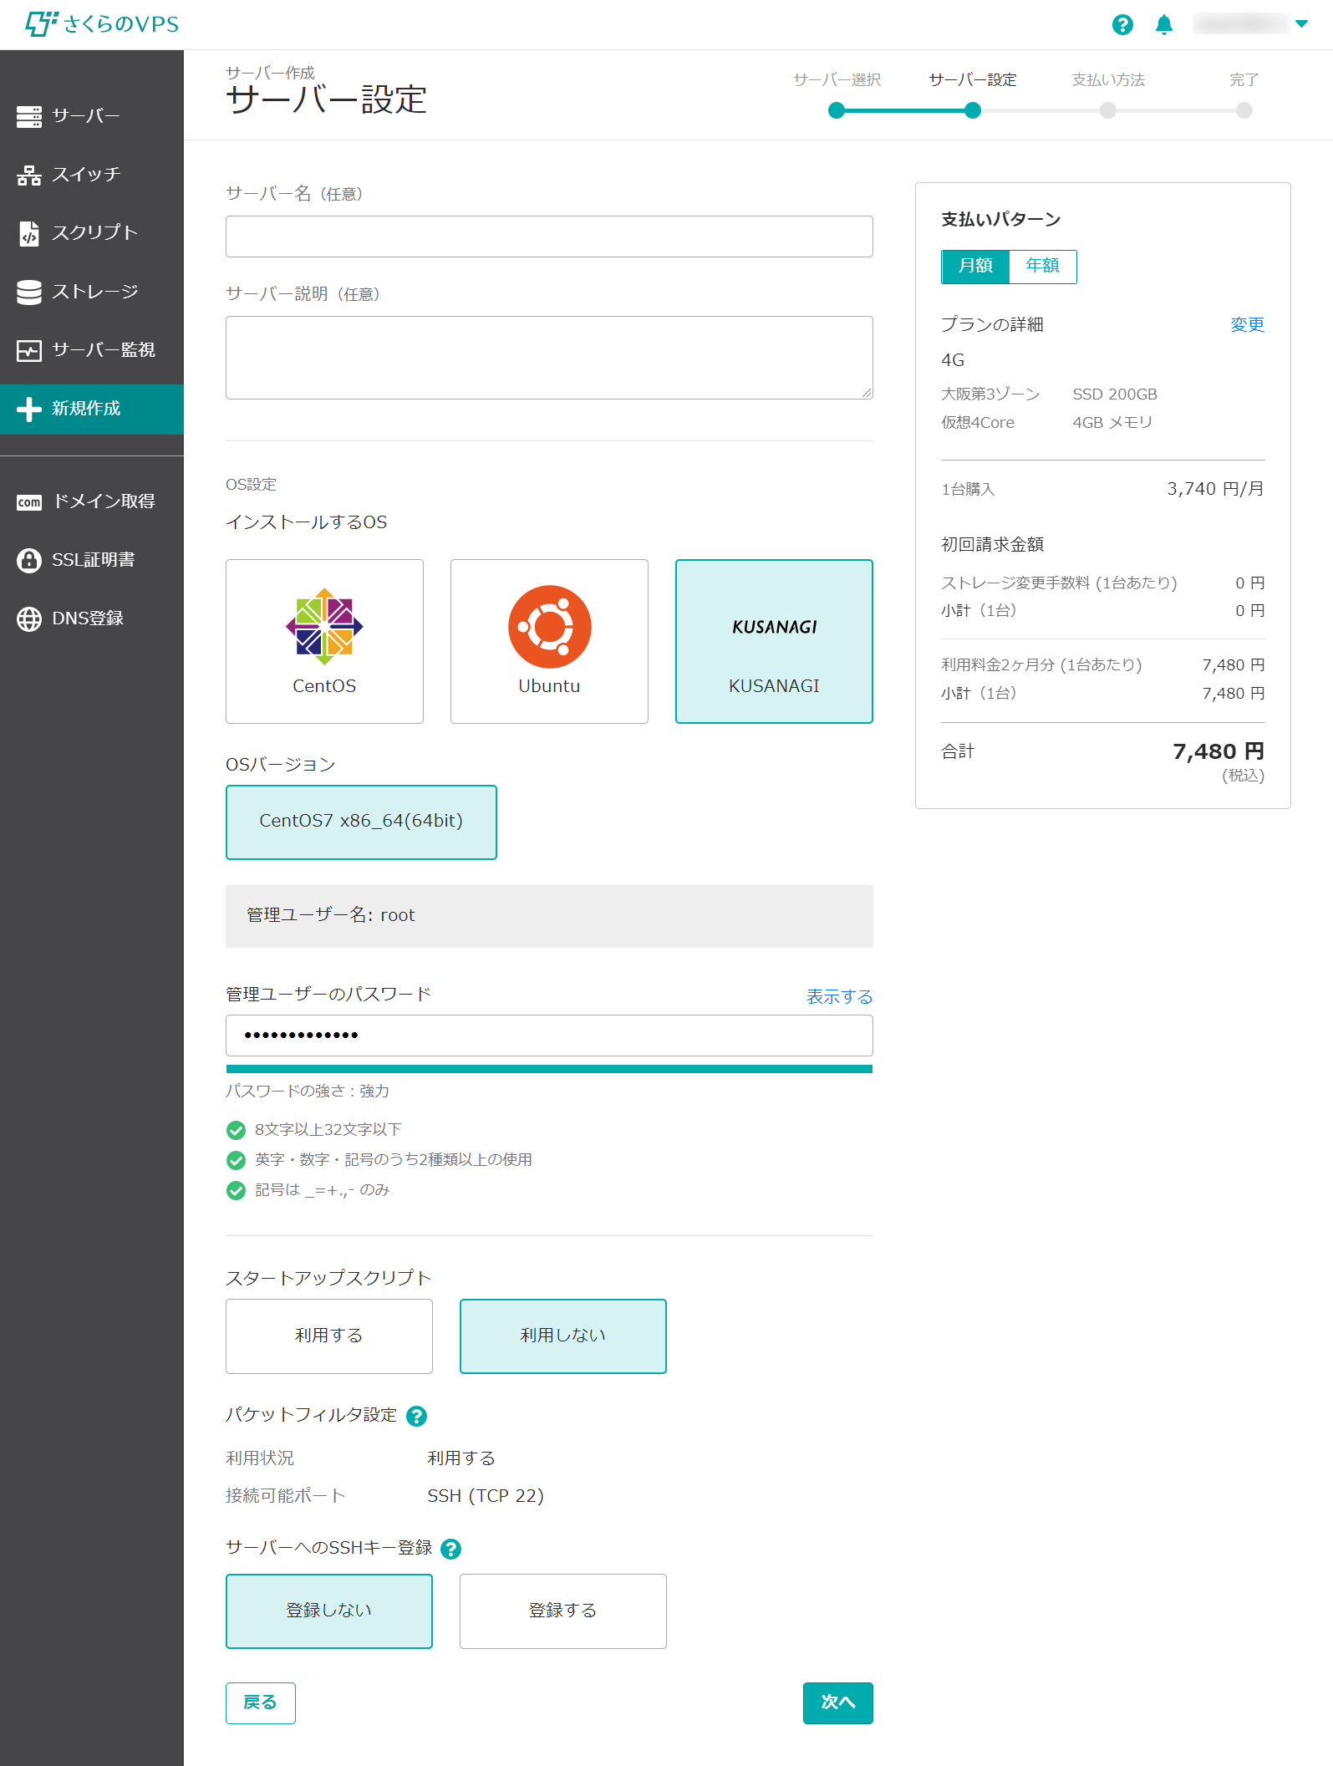Select the KUSANAGI OS card
This screenshot has height=1766, width=1333.
tap(774, 641)
